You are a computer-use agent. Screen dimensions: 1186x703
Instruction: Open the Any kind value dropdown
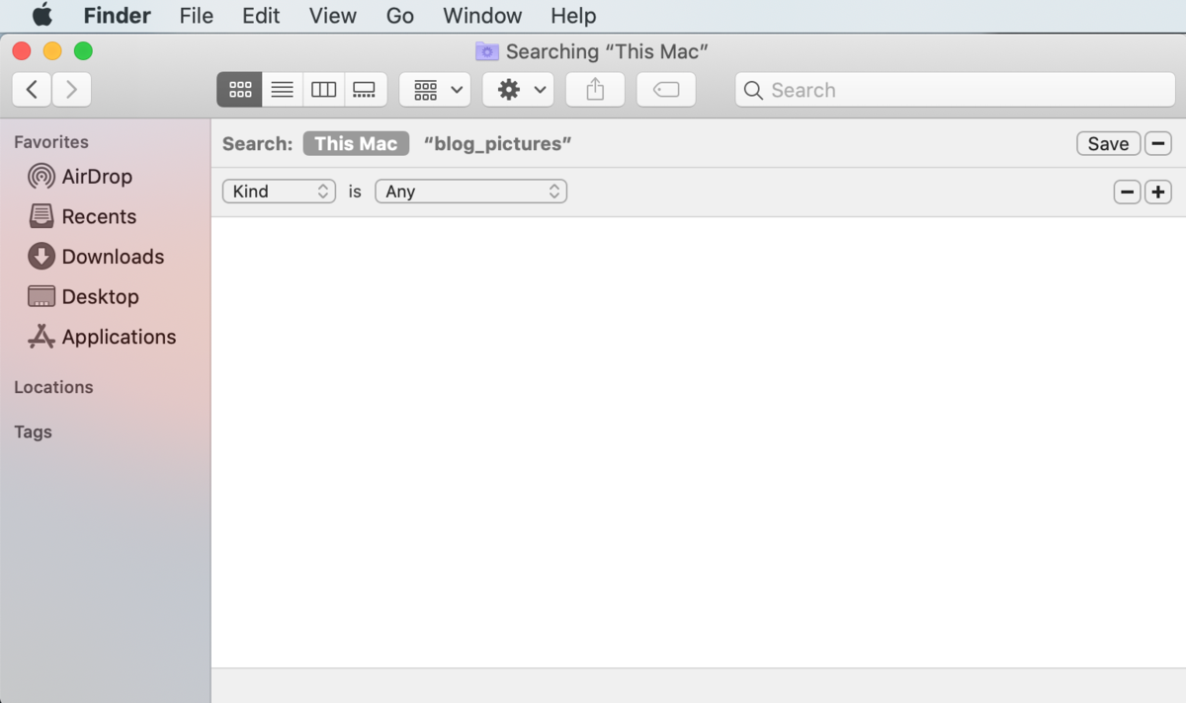(x=470, y=192)
